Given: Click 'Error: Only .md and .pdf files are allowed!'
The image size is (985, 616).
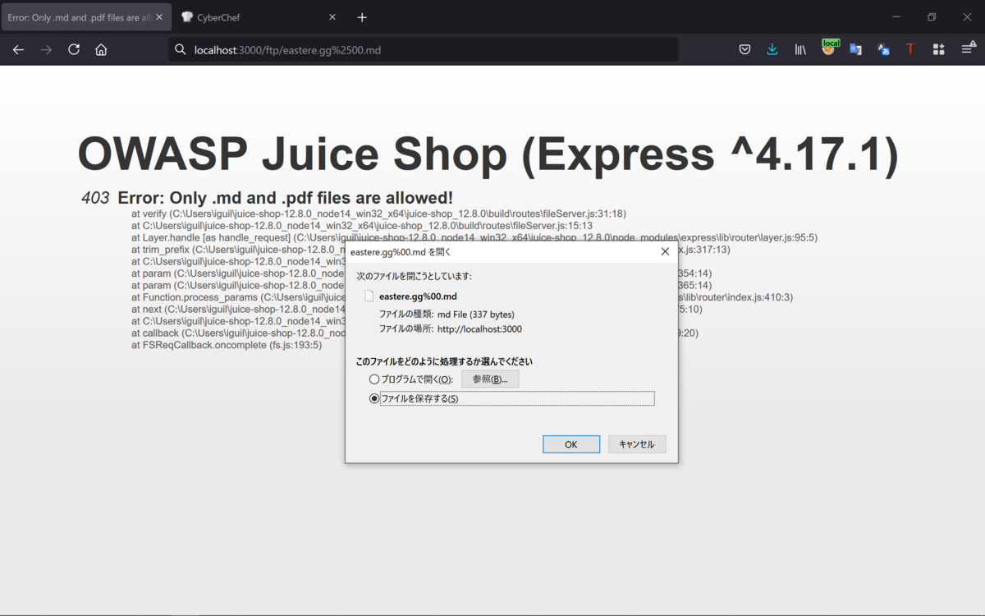Looking at the screenshot, I should point(285,198).
